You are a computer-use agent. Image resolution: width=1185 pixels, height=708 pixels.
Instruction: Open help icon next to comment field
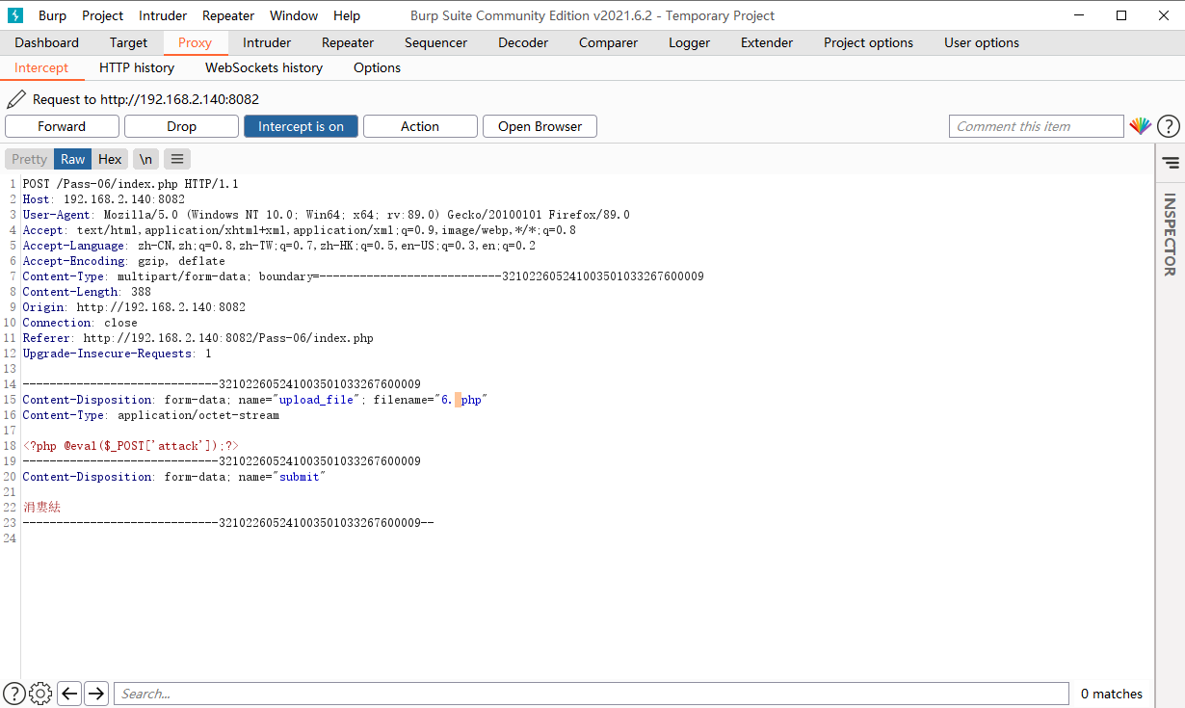pos(1168,126)
